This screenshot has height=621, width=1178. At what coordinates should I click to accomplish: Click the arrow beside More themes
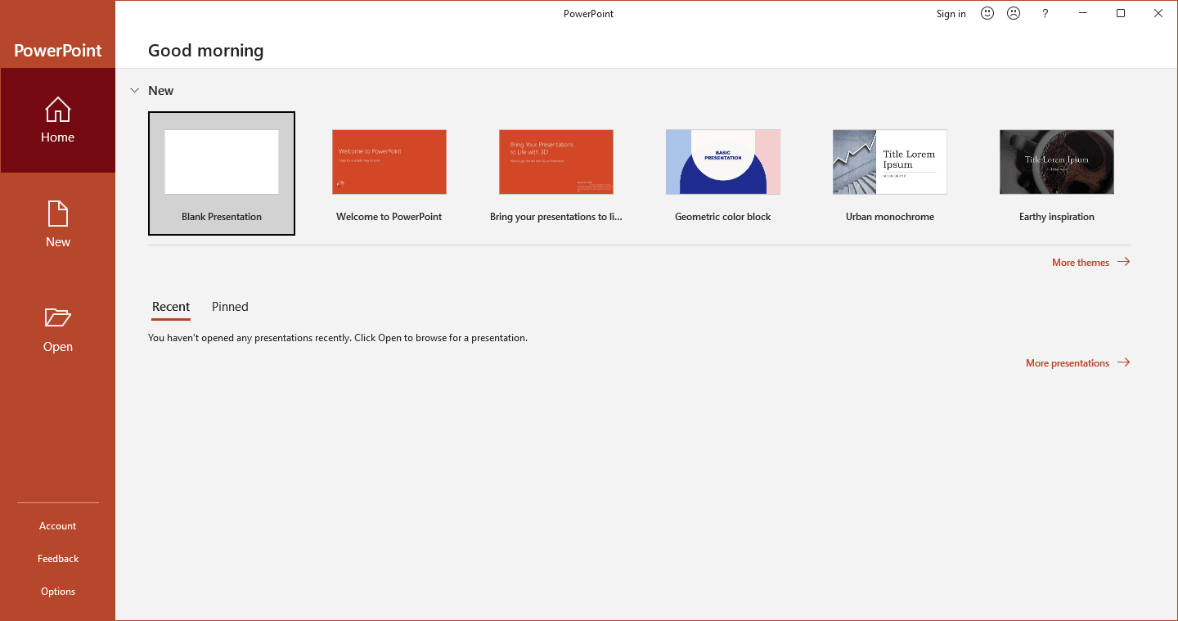(x=1123, y=262)
